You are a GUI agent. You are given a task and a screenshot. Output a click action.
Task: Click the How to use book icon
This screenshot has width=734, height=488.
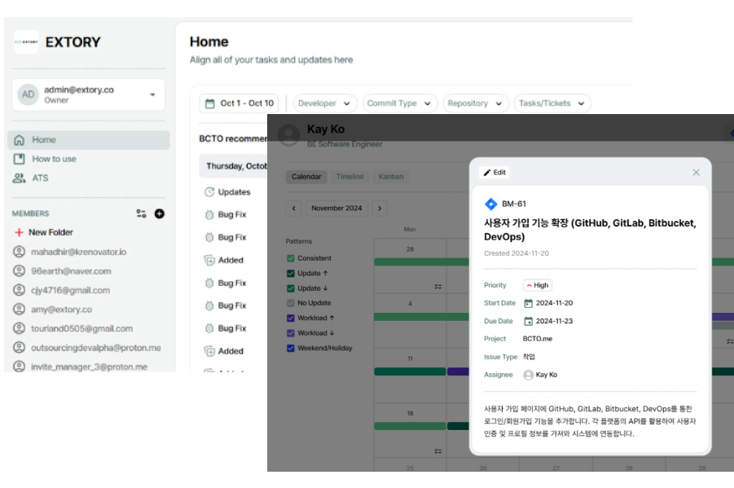pos(20,159)
